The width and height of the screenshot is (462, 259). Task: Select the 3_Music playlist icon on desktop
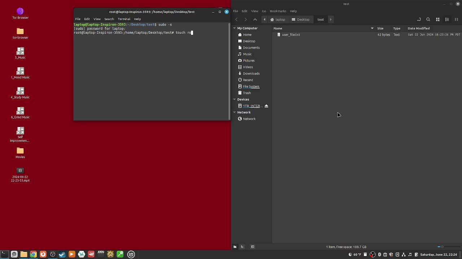click(20, 53)
